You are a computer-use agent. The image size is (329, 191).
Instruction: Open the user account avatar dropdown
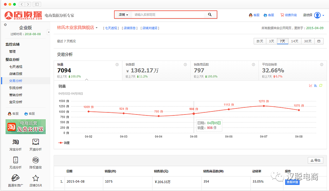click(319, 15)
